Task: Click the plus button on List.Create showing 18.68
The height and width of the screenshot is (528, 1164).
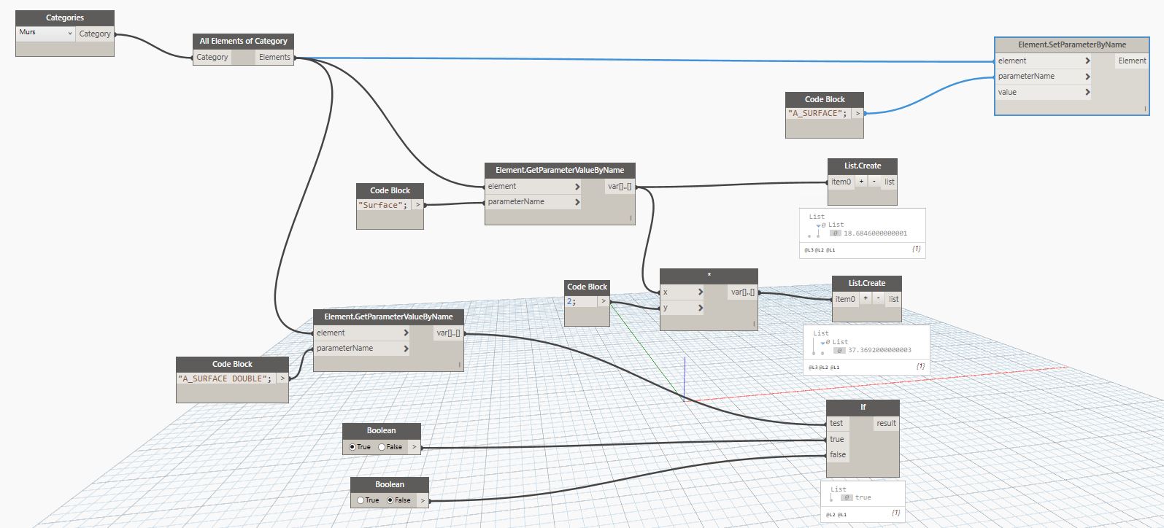Action: coord(861,182)
